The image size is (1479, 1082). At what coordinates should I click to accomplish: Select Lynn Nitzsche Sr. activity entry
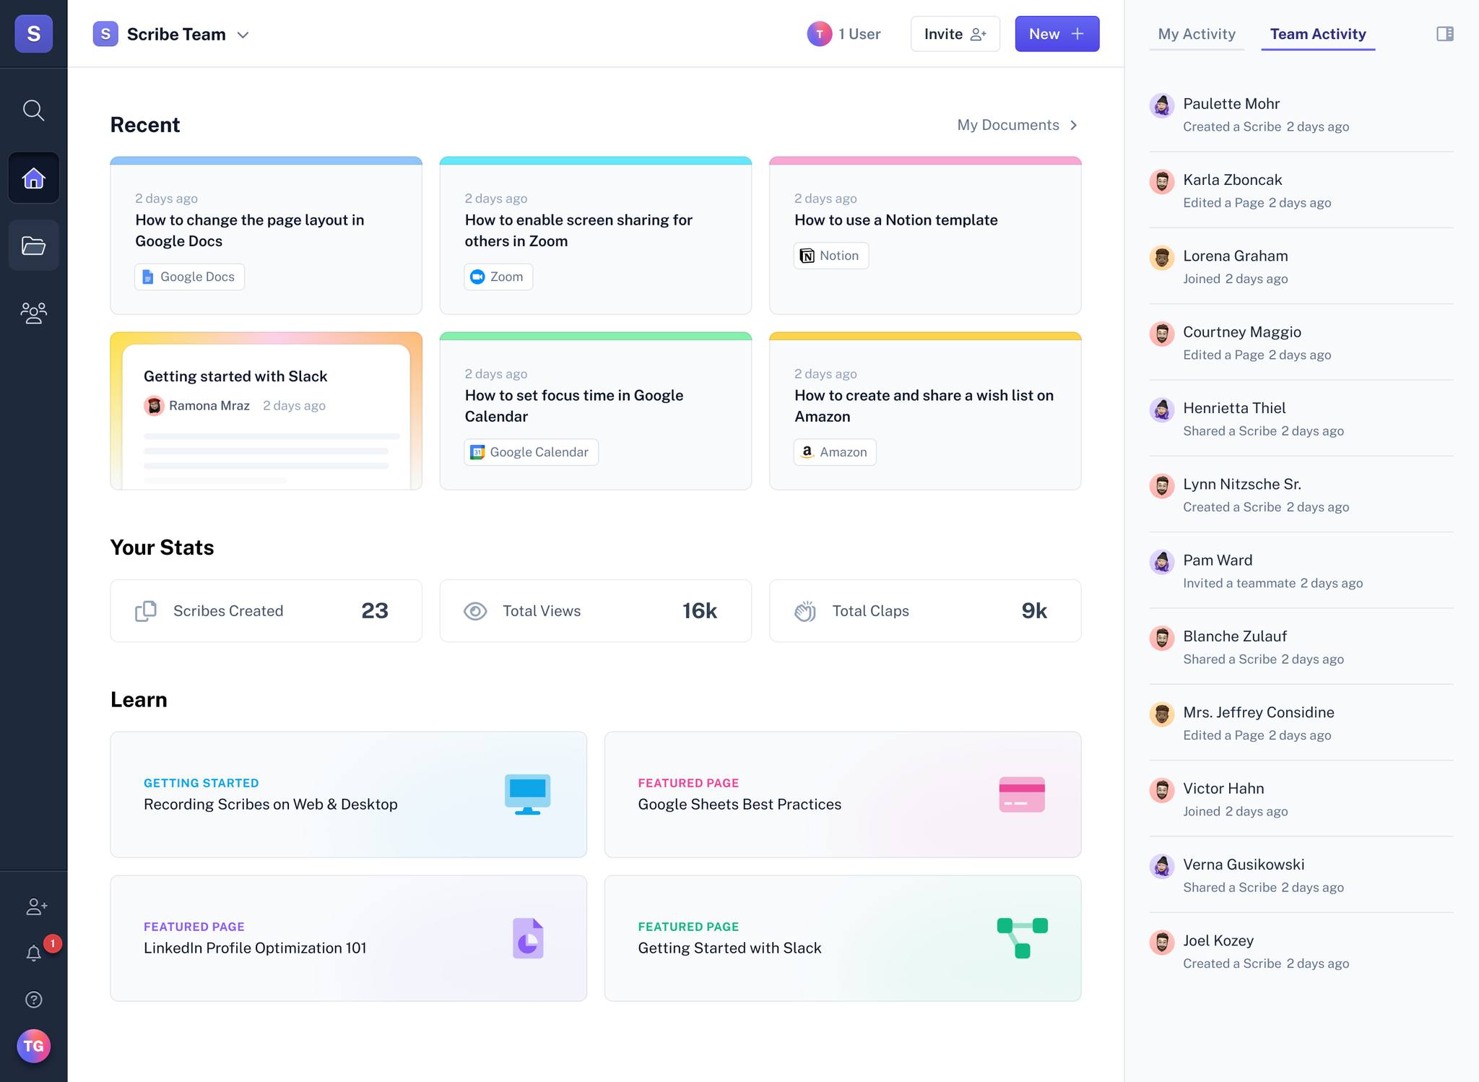pos(1301,495)
